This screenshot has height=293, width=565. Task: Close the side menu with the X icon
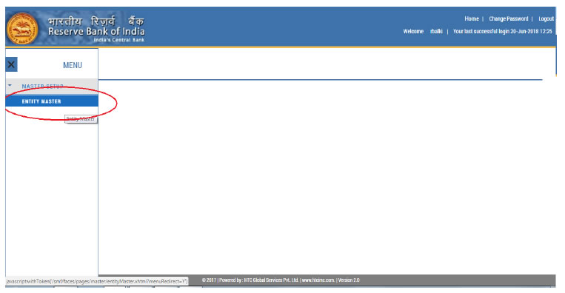point(12,65)
